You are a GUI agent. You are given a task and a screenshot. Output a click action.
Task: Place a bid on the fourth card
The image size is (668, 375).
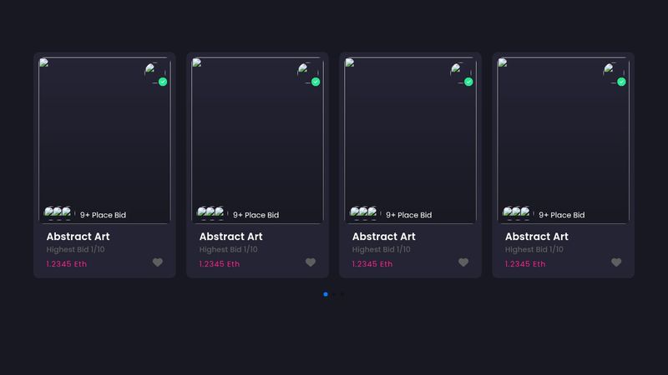561,215
